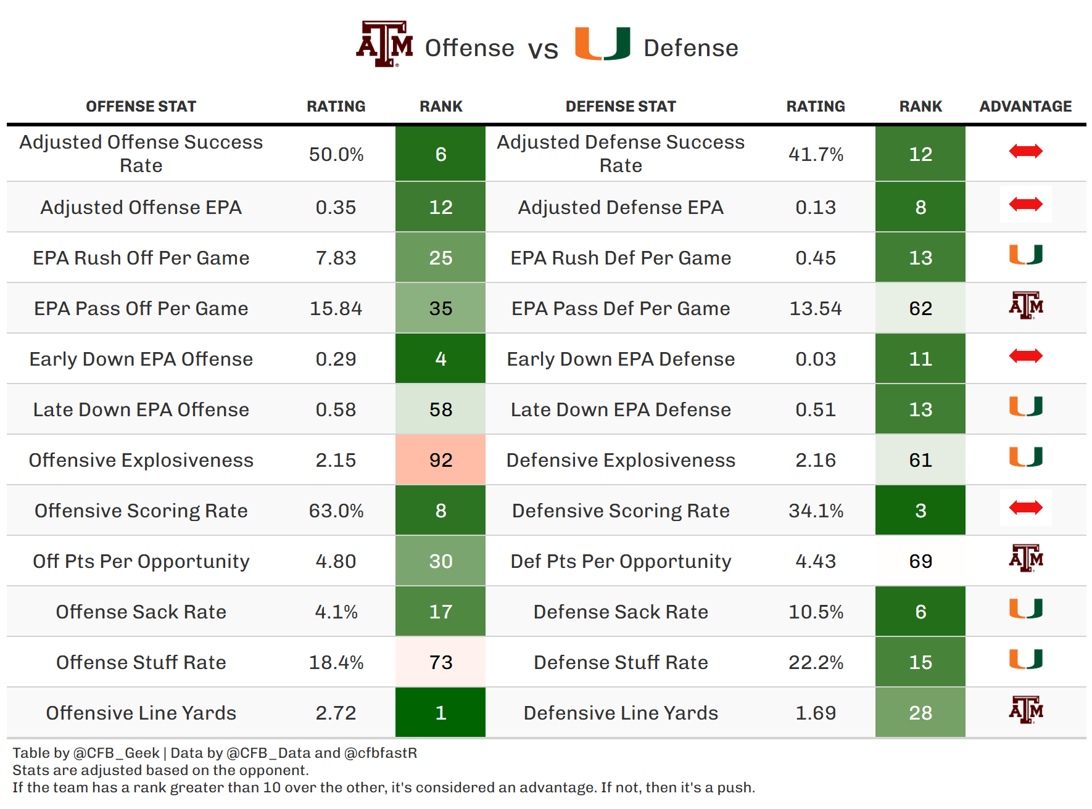The height and width of the screenshot is (809, 1092).
Task: Click the Texas A&M logo in Offensive Line Yards row
Action: point(1025,710)
